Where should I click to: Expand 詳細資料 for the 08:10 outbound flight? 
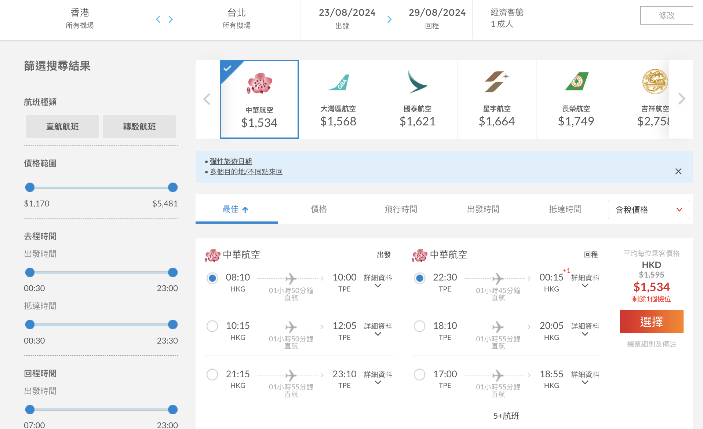click(x=378, y=281)
